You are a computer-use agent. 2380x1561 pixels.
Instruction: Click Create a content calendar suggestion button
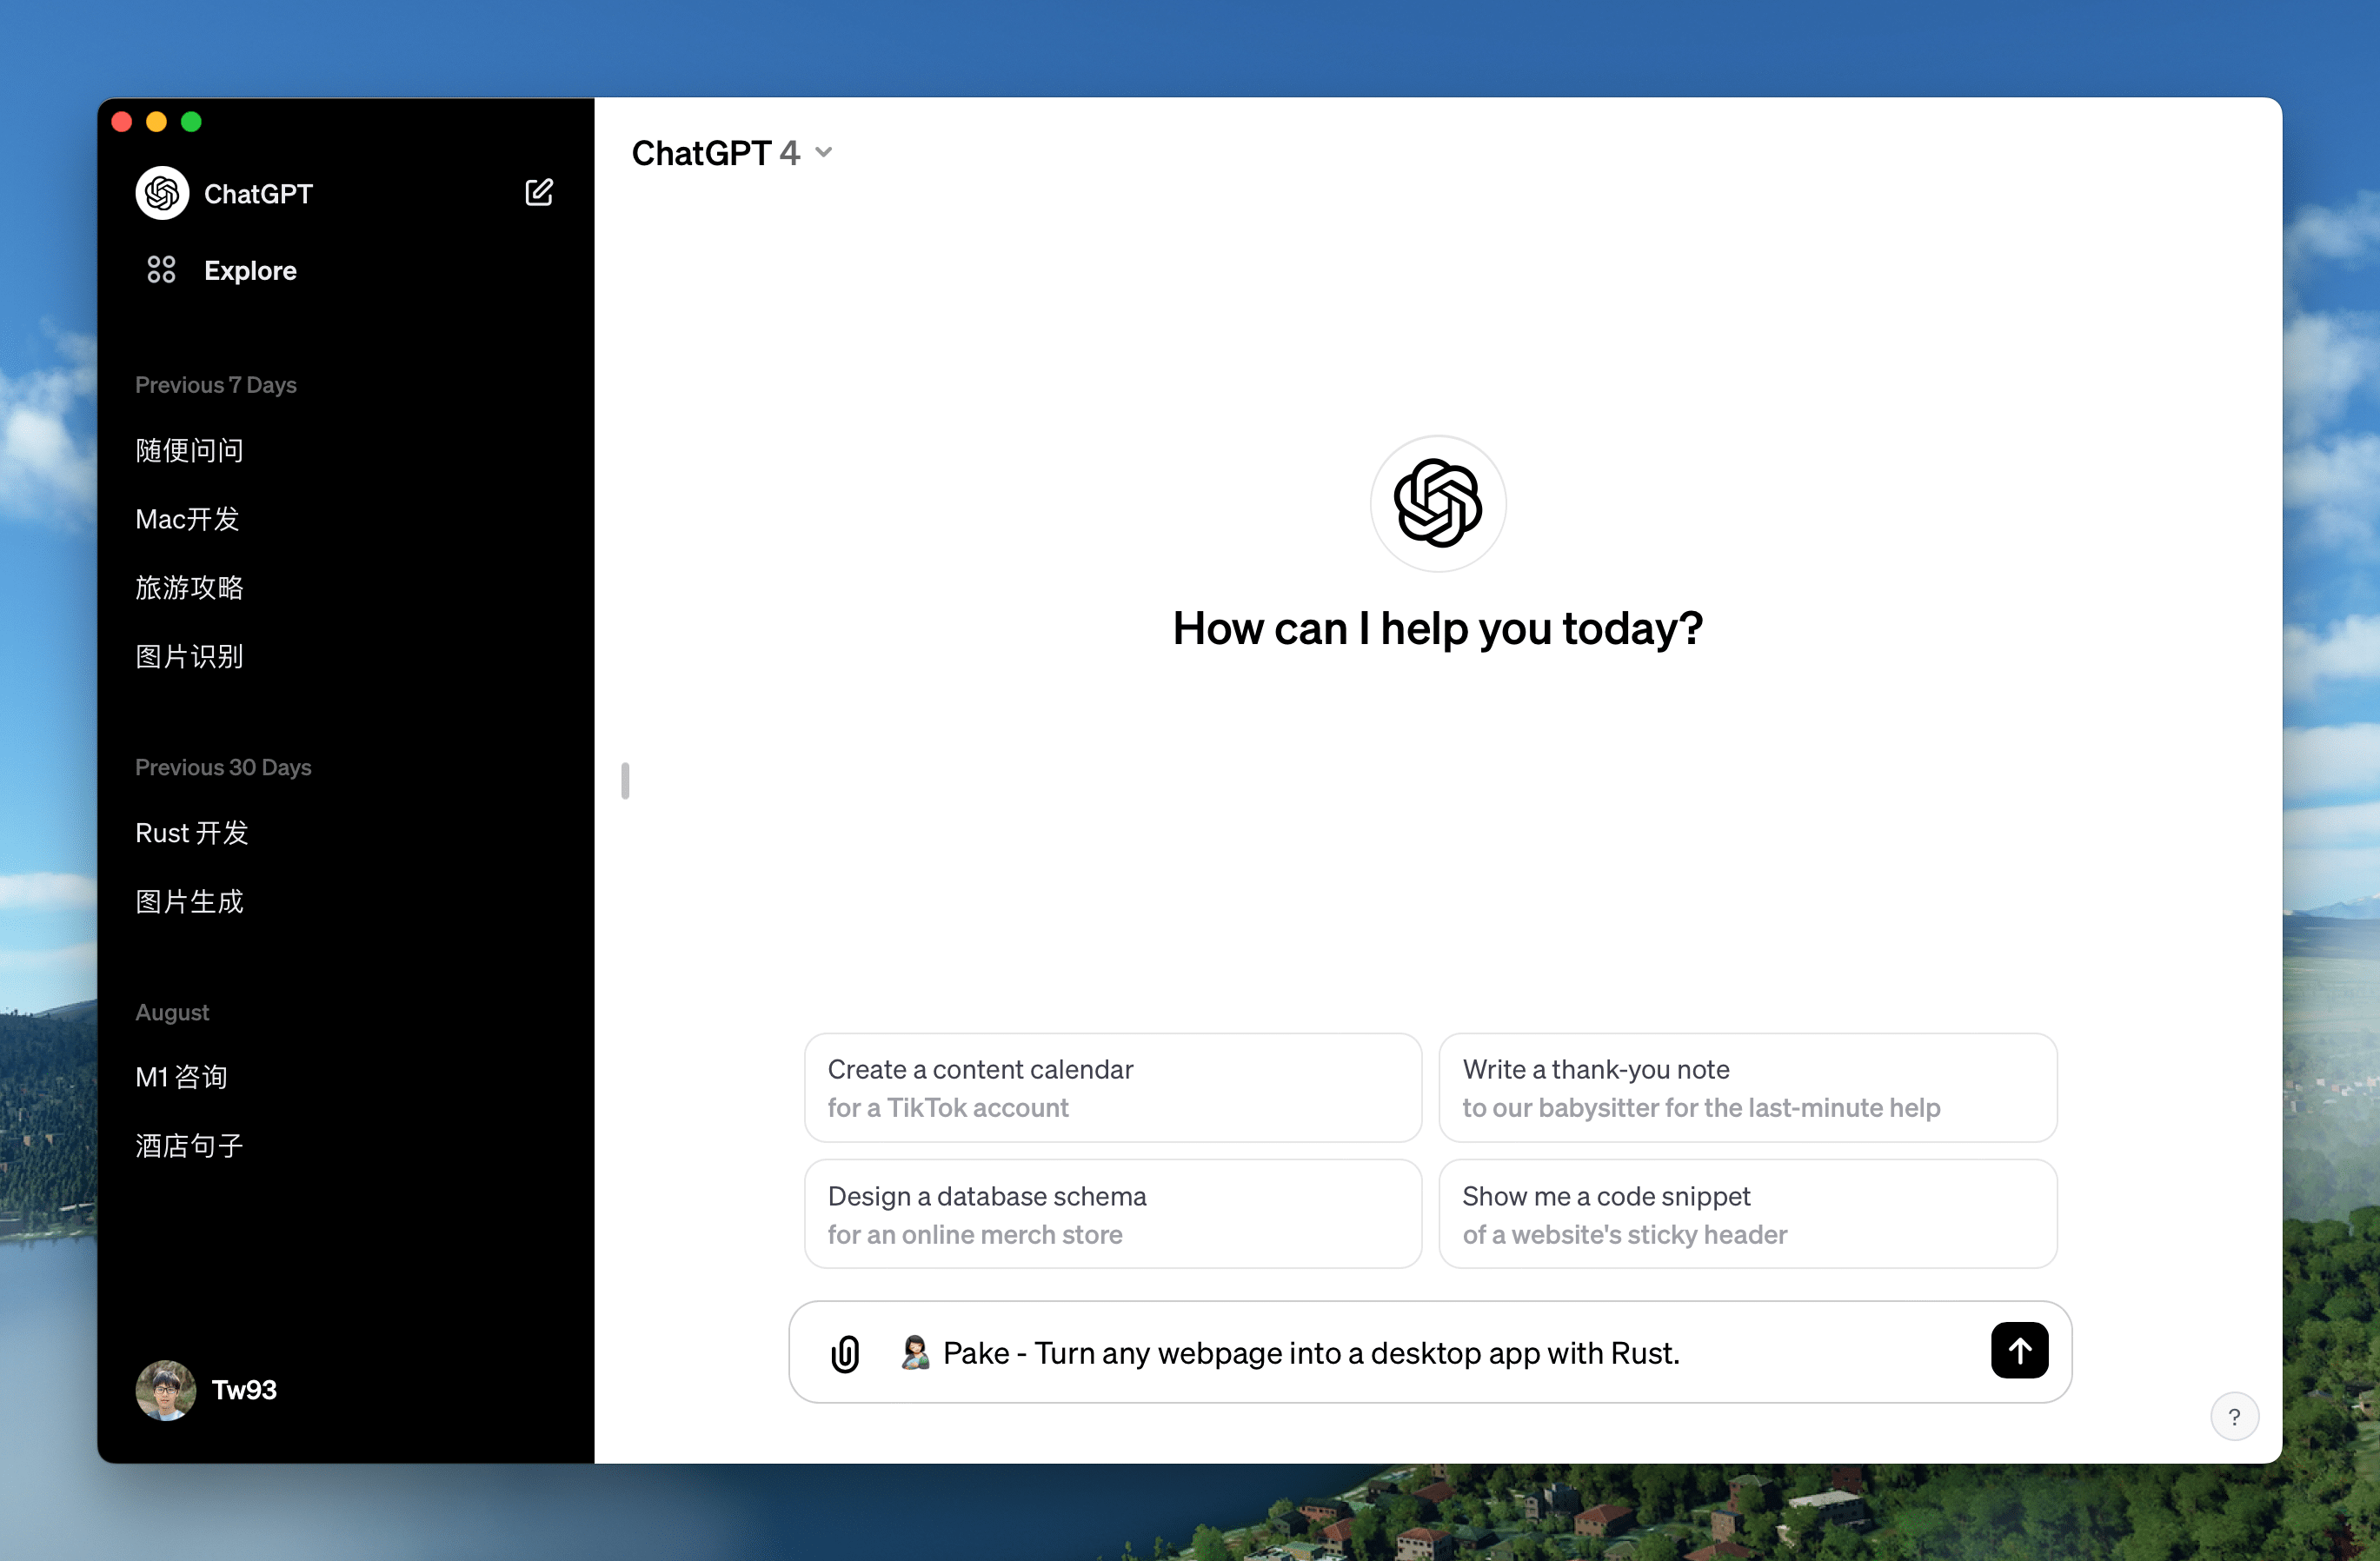[1112, 1087]
